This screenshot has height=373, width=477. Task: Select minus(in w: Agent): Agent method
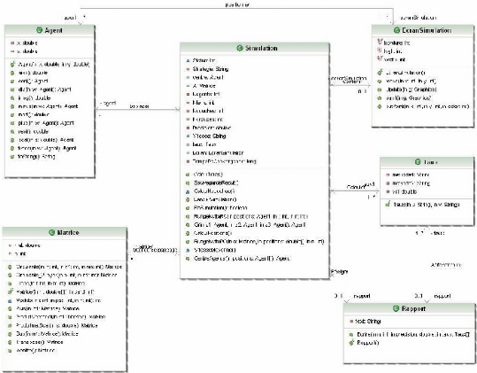[x=48, y=106]
